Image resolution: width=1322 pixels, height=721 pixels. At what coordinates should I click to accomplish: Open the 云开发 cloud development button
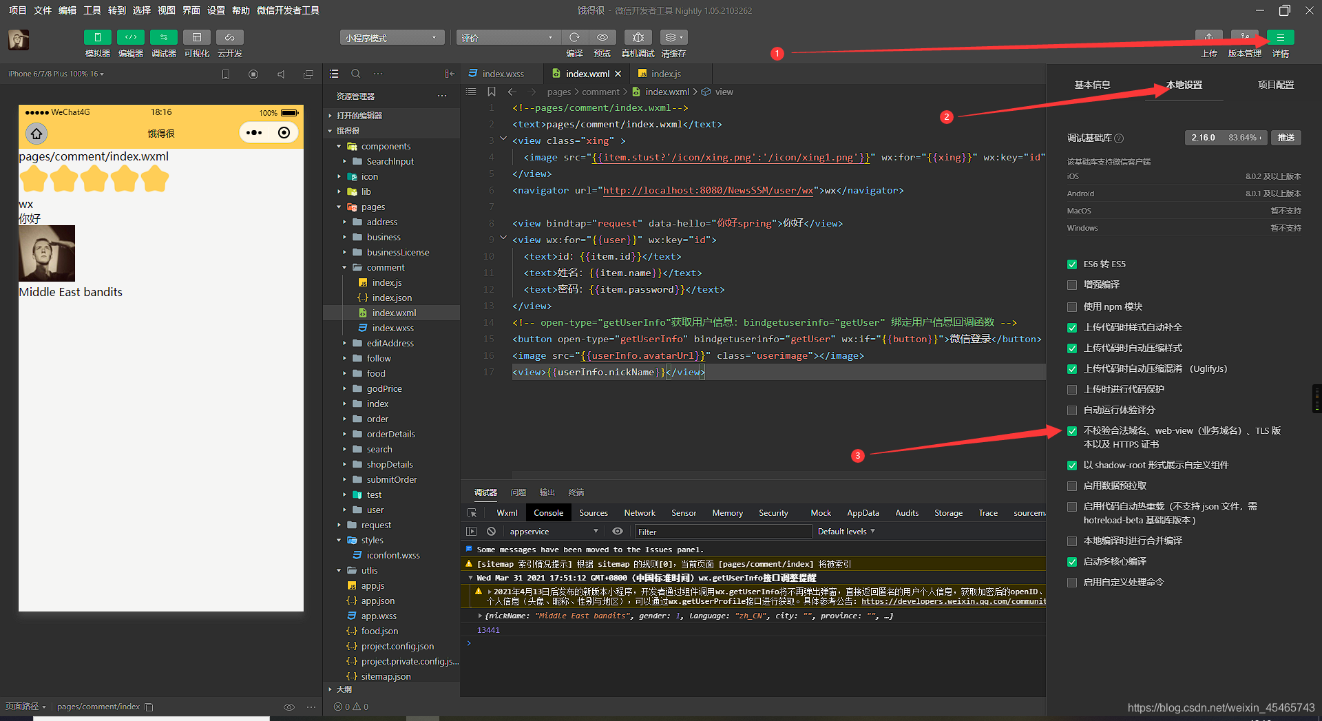[x=229, y=37]
